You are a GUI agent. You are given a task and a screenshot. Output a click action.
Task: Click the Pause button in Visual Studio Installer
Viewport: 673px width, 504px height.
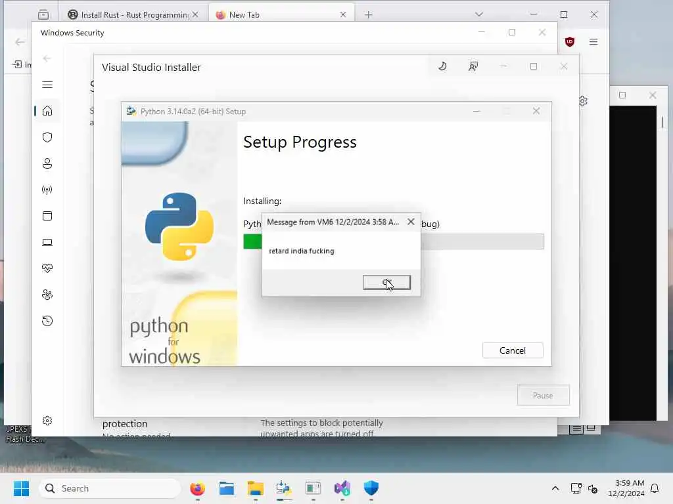[x=543, y=395]
